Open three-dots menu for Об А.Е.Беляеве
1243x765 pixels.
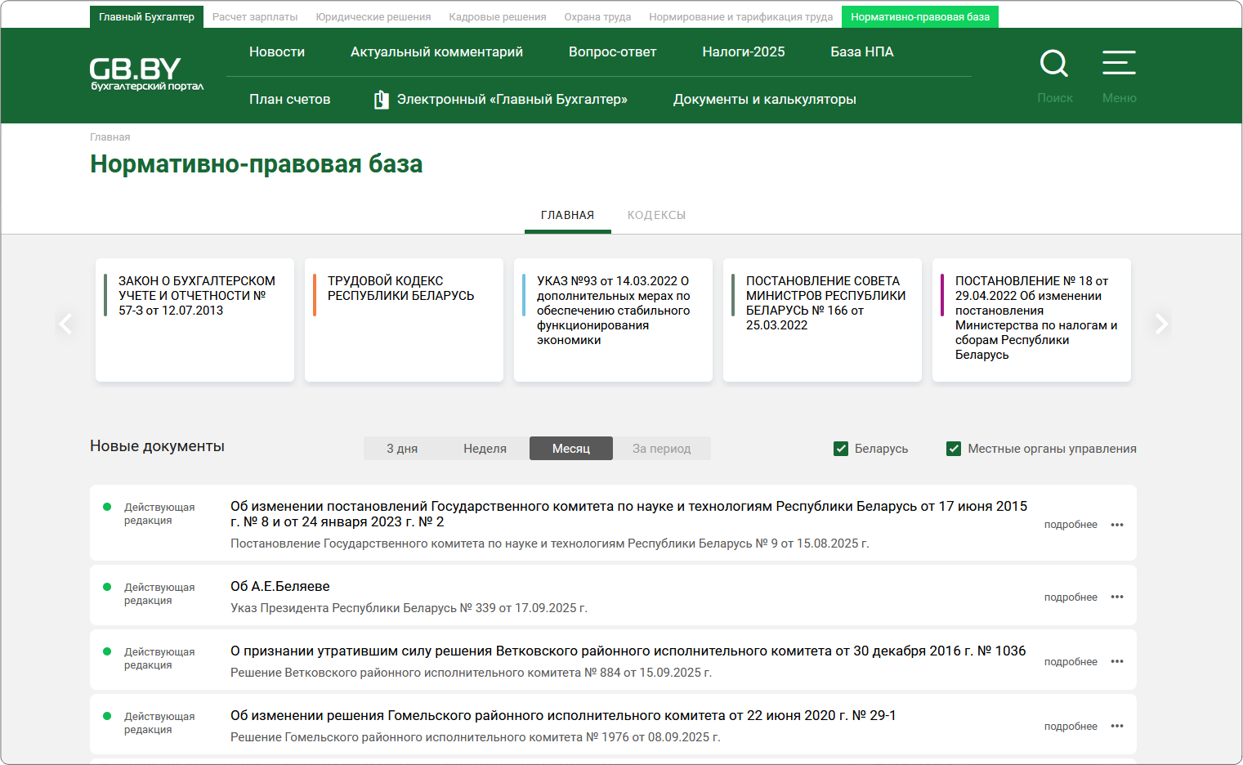pyautogui.click(x=1117, y=597)
